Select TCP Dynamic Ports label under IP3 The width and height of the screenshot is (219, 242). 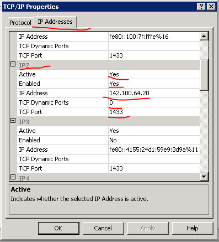click(x=44, y=159)
